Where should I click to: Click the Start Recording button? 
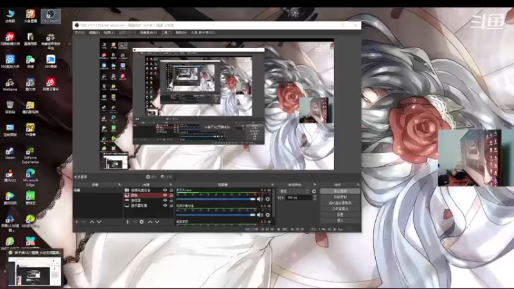pyautogui.click(x=340, y=197)
